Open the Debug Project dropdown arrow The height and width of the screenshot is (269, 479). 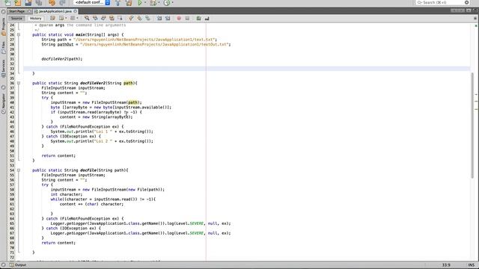pos(159,3)
